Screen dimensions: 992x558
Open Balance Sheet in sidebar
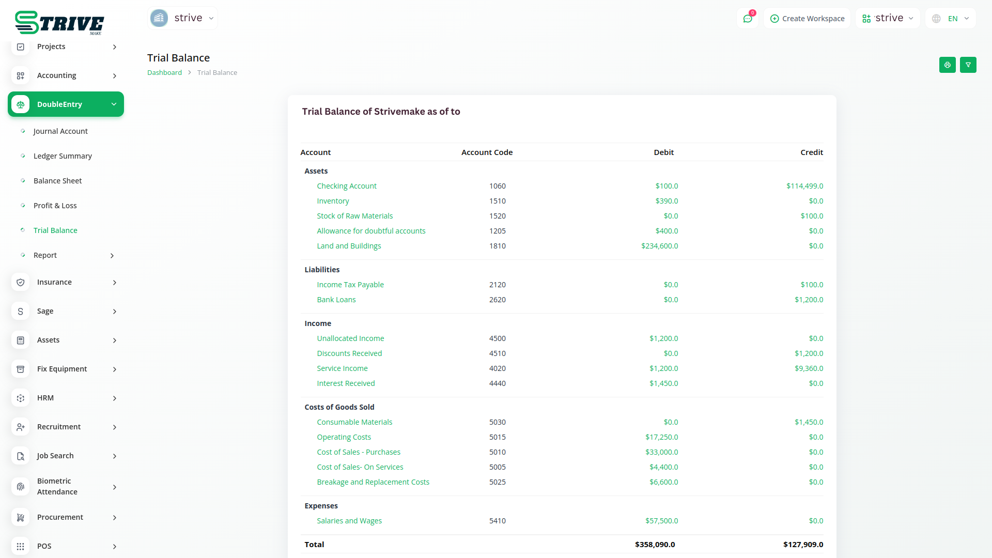(x=57, y=181)
